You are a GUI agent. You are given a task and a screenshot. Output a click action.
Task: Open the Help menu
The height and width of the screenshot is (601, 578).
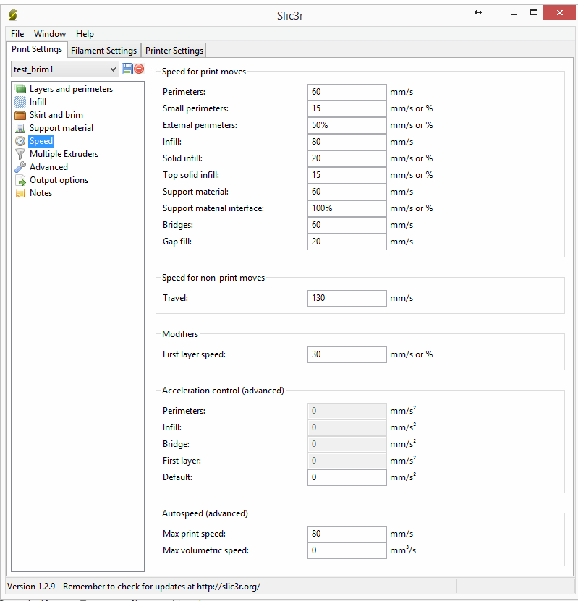85,34
